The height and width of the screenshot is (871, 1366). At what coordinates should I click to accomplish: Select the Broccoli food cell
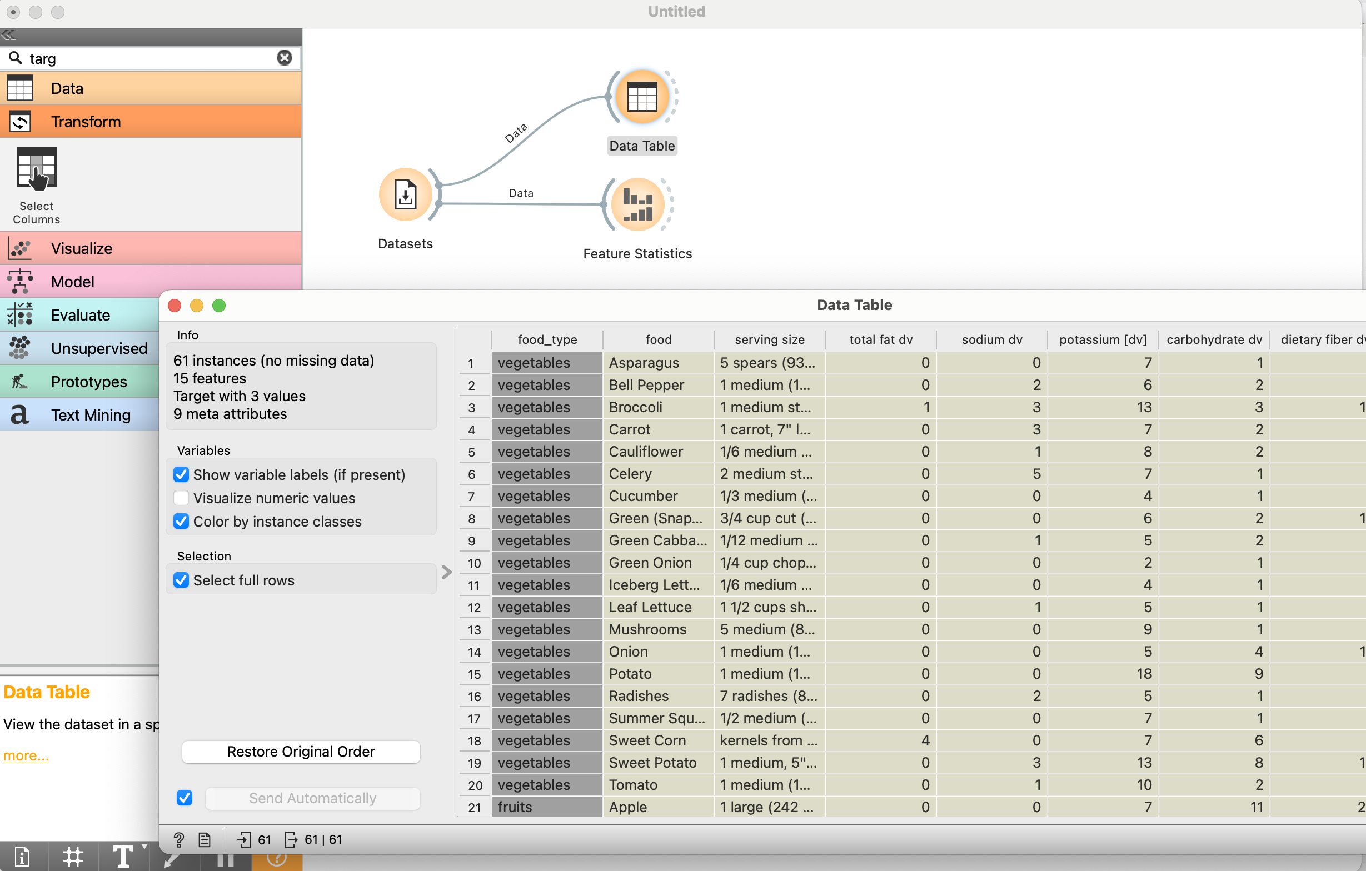point(658,407)
